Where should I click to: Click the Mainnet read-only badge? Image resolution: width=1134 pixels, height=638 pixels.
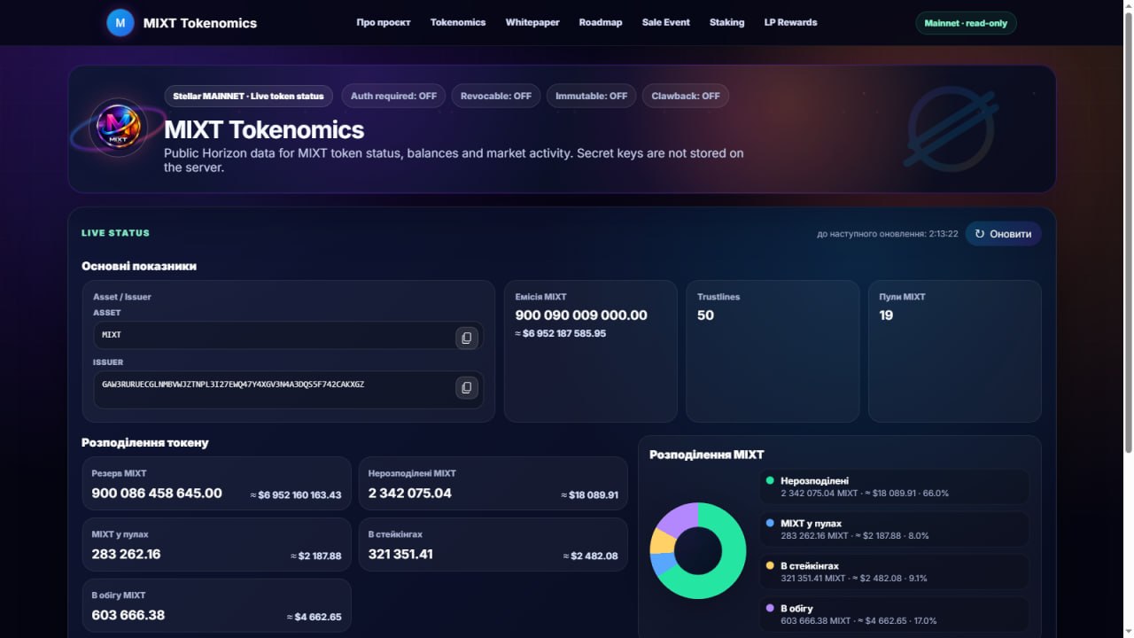point(966,23)
